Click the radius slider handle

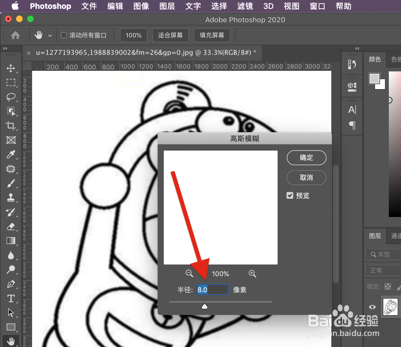point(205,306)
